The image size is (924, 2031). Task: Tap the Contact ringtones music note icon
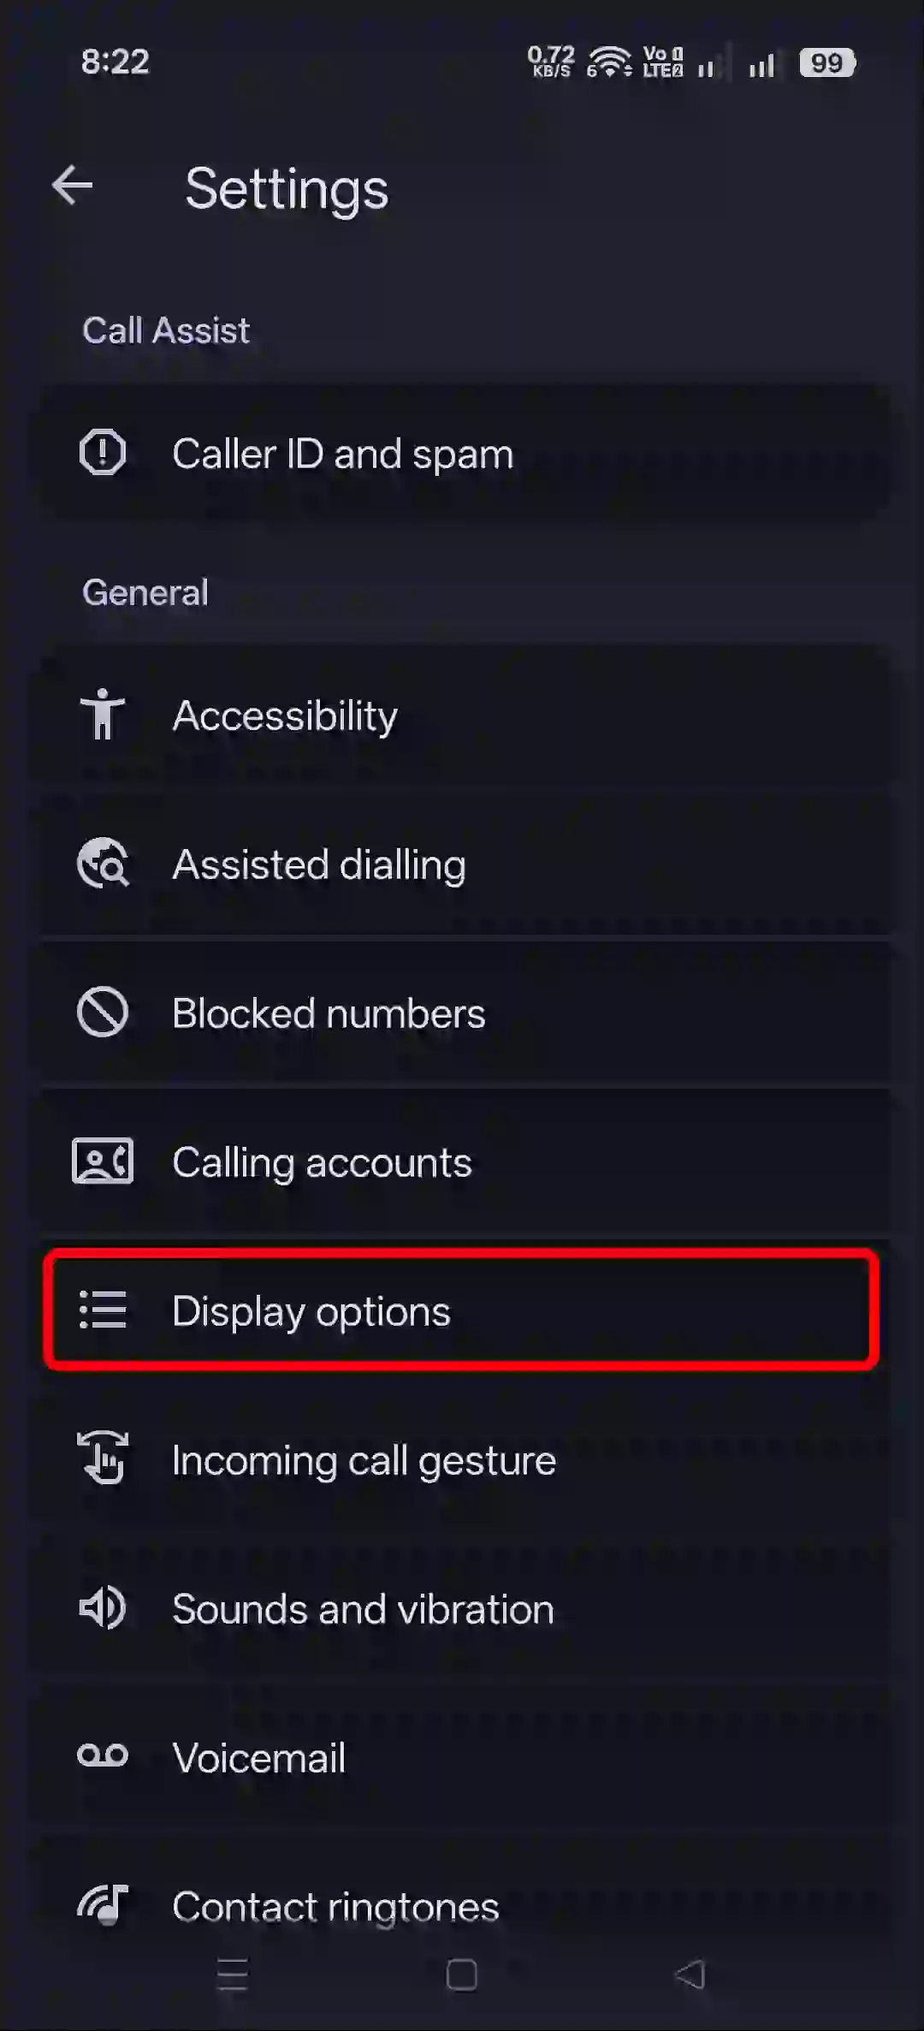coord(102,1905)
